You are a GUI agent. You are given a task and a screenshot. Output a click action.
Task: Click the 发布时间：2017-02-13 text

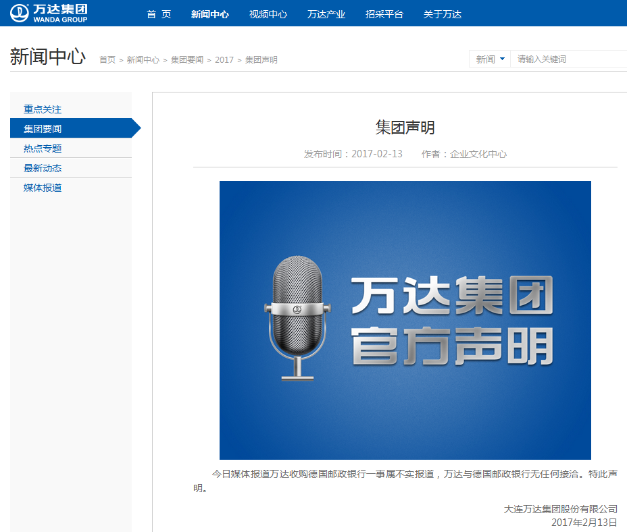click(353, 154)
